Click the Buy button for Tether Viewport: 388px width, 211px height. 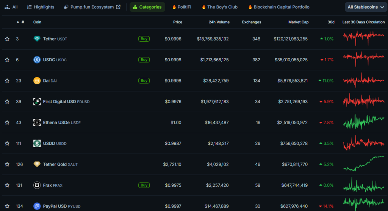tap(144, 39)
